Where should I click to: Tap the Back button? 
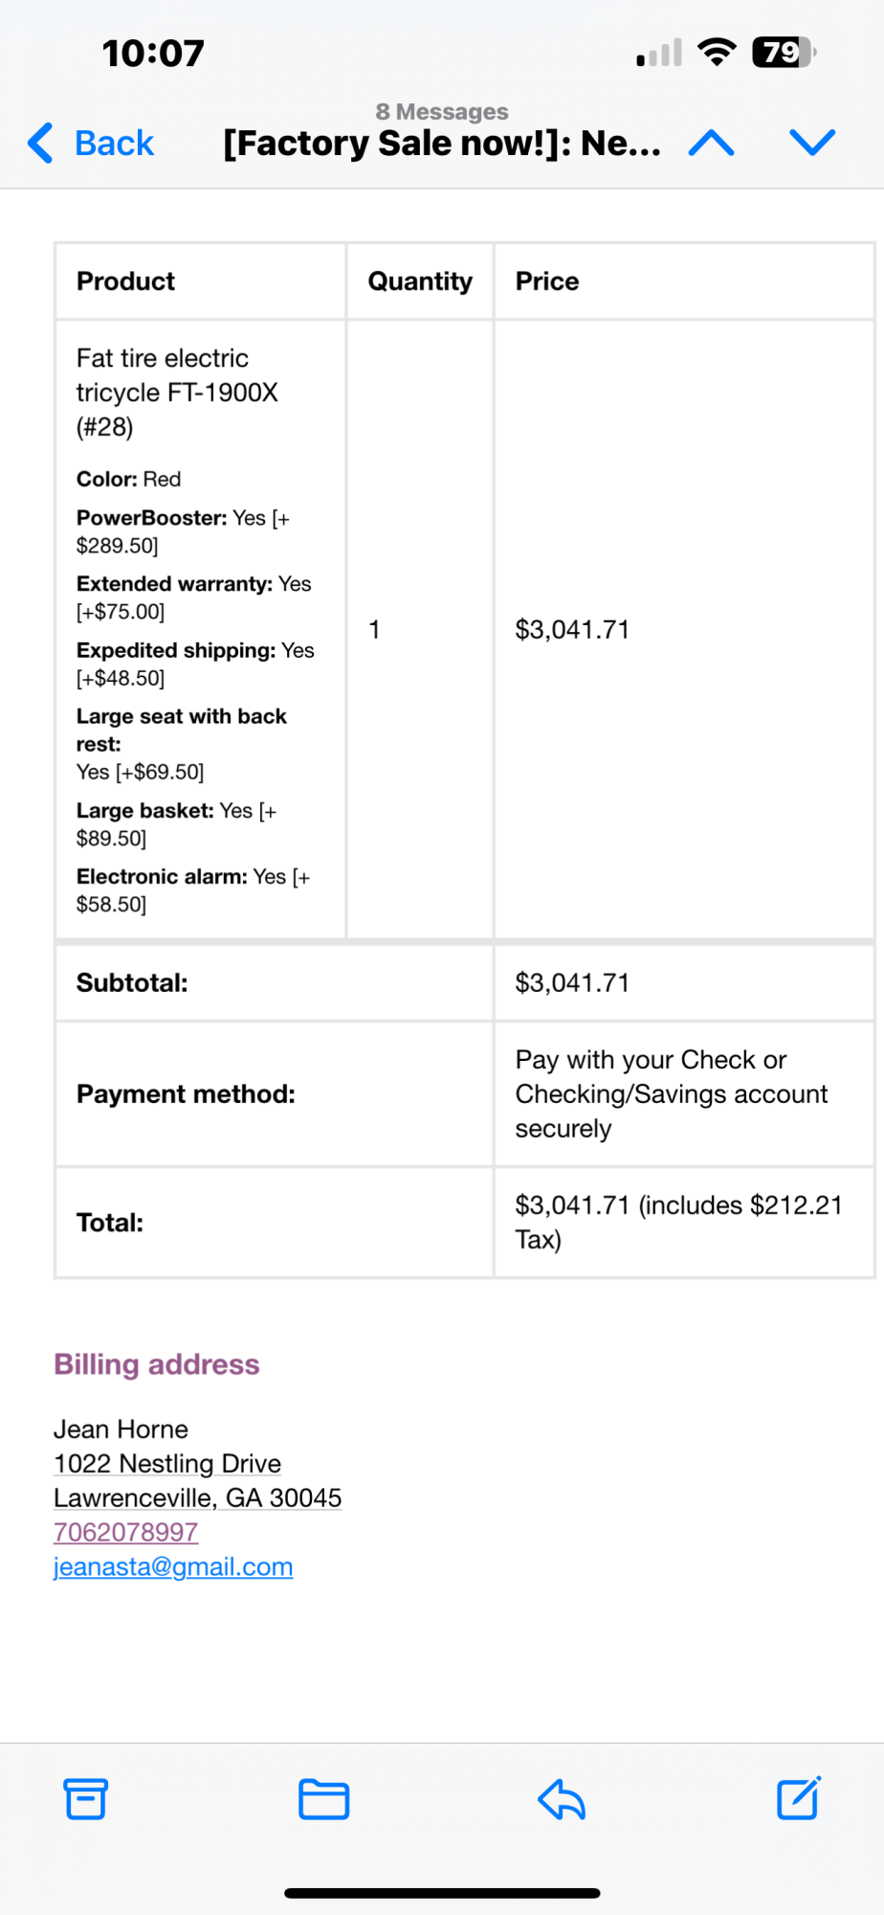[92, 143]
